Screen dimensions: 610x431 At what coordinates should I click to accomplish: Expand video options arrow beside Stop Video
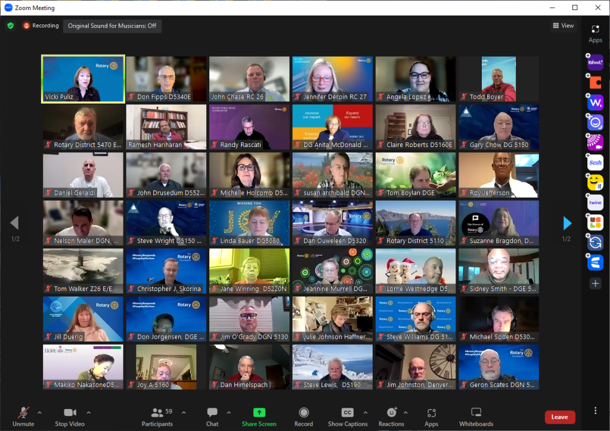tap(88, 412)
